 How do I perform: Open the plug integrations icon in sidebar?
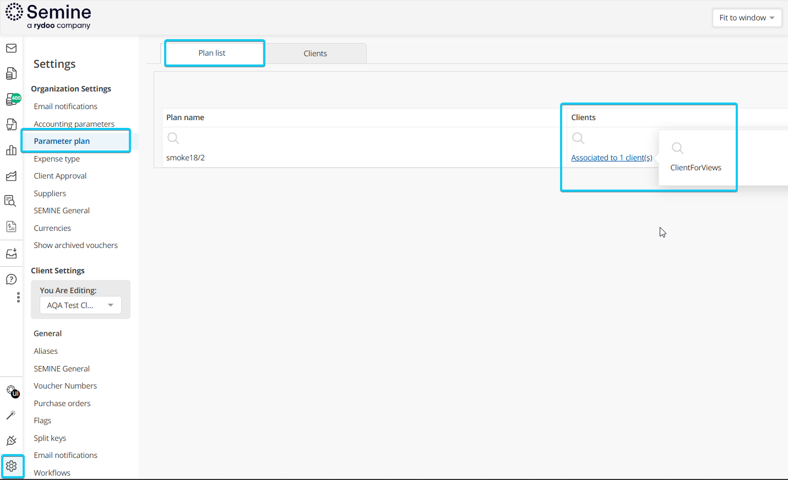(x=11, y=440)
